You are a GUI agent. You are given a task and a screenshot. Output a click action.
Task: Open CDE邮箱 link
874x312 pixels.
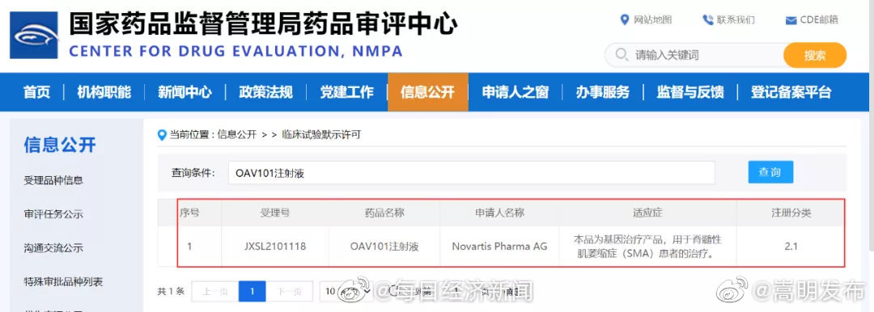coord(819,20)
